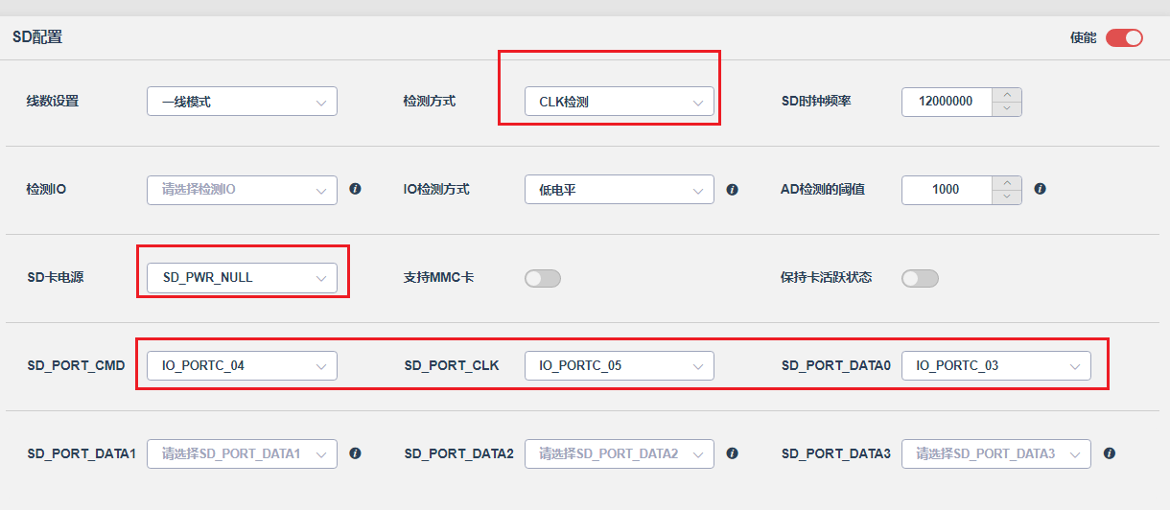Click the AD检测的阈值 field containing 1000
Viewport: 1170px width, 510px height.
[947, 190]
